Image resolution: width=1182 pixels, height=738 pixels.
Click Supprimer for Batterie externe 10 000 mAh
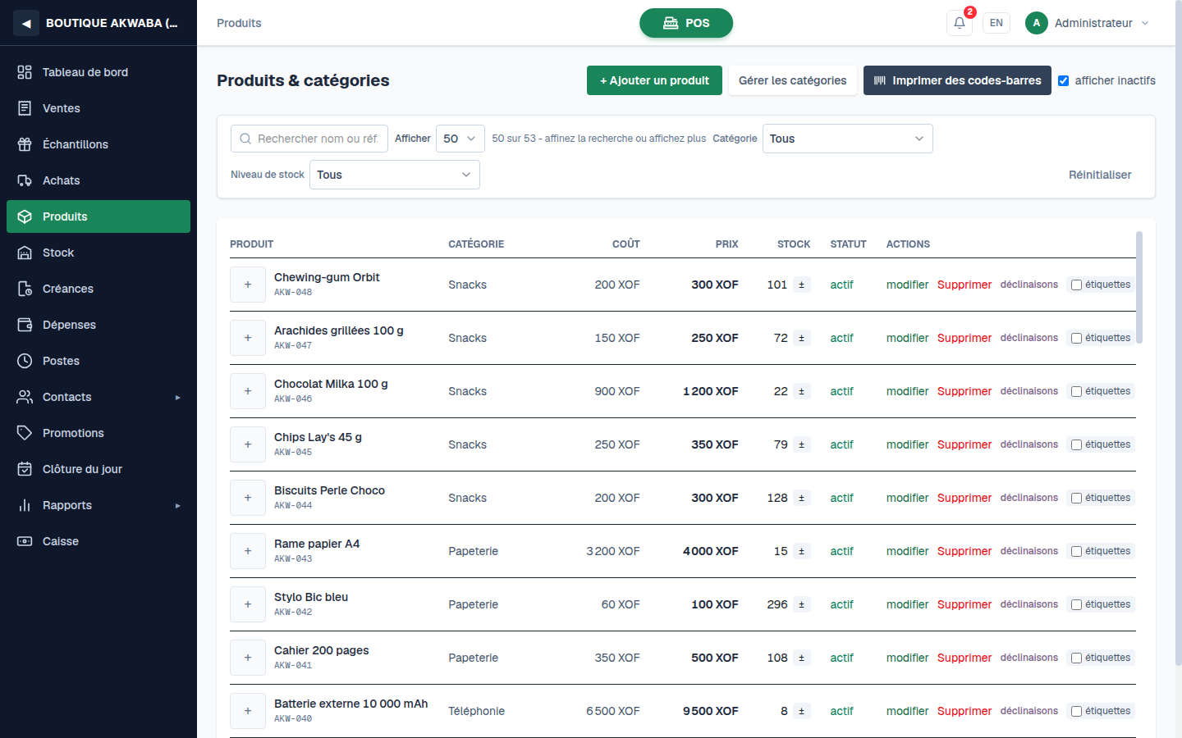(964, 711)
